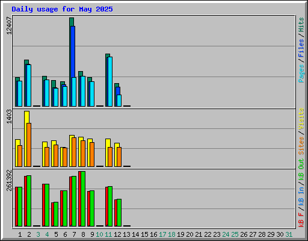Image resolution: width=308 pixels, height=241 pixels.
Task: Click the 'Pages' legend label
Action: tap(301, 74)
